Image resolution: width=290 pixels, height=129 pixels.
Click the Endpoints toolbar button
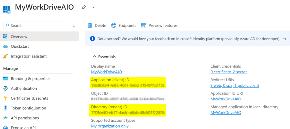[124, 26]
